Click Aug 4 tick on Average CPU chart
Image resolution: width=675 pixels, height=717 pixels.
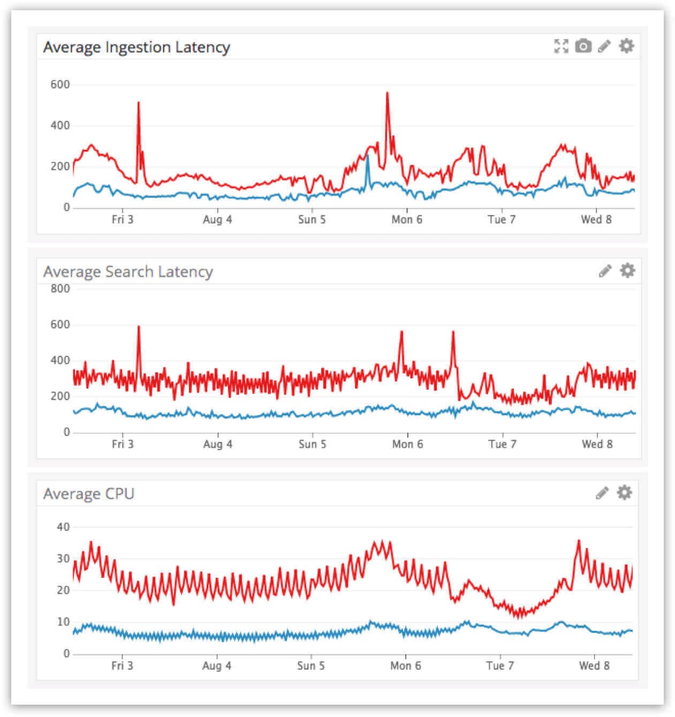click(217, 666)
